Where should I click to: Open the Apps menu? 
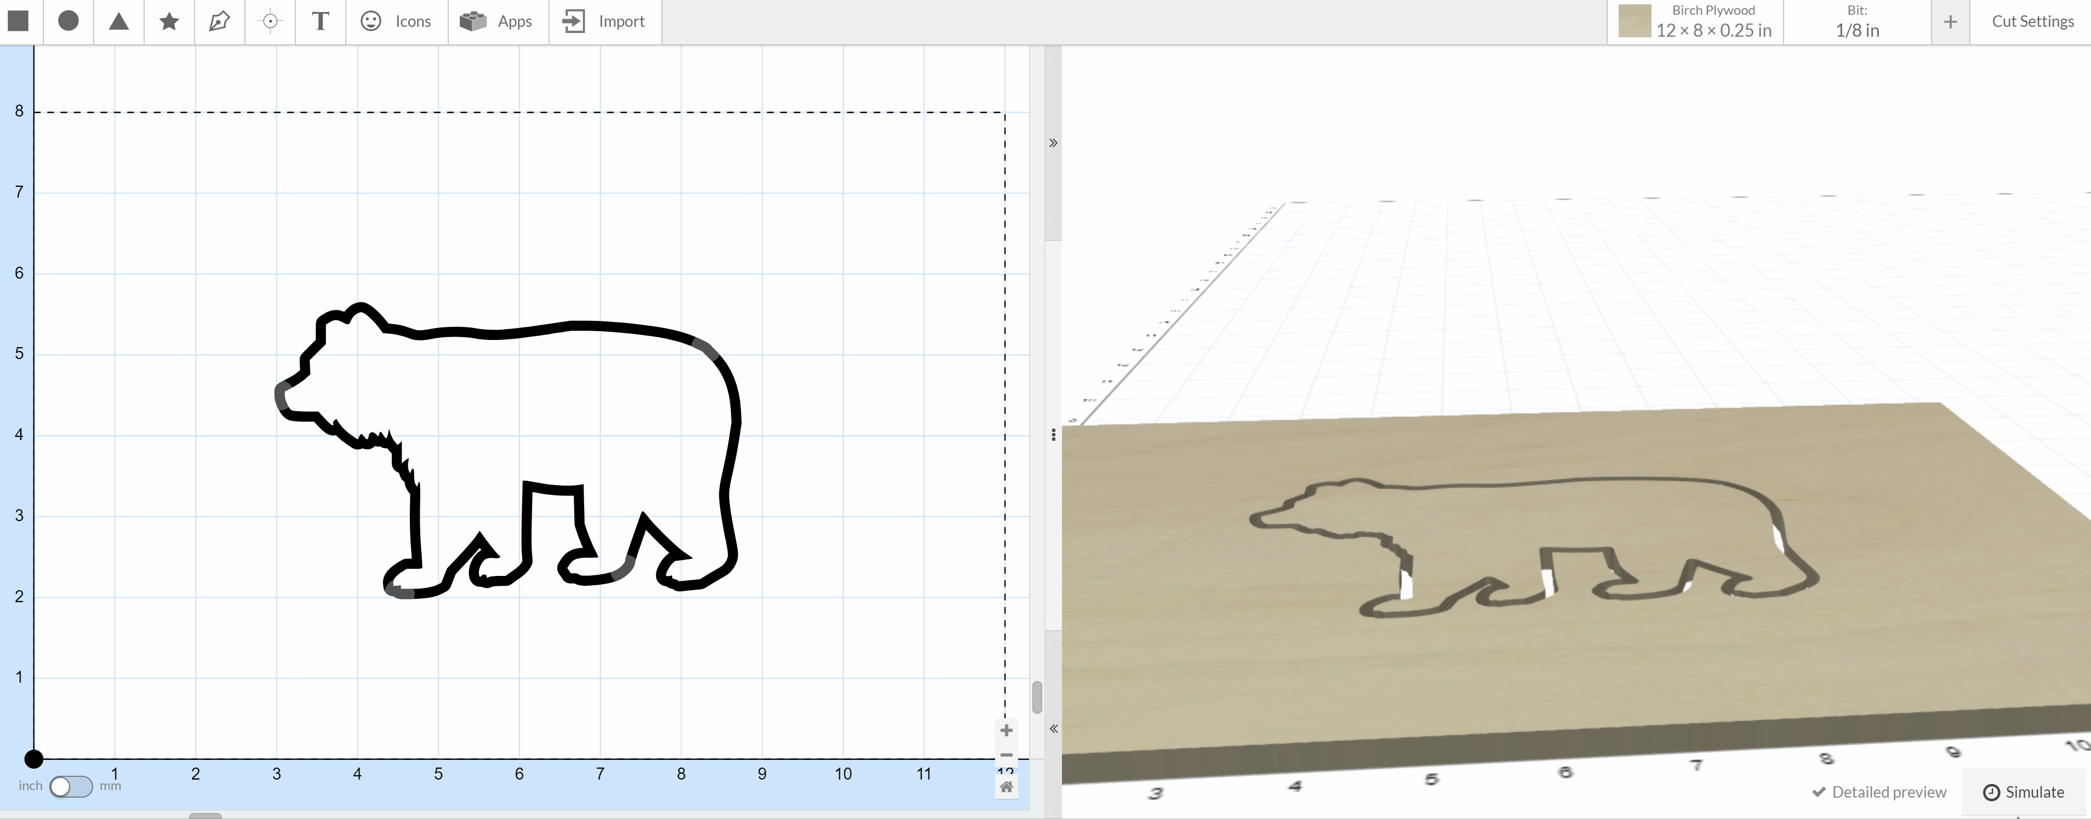click(x=497, y=21)
